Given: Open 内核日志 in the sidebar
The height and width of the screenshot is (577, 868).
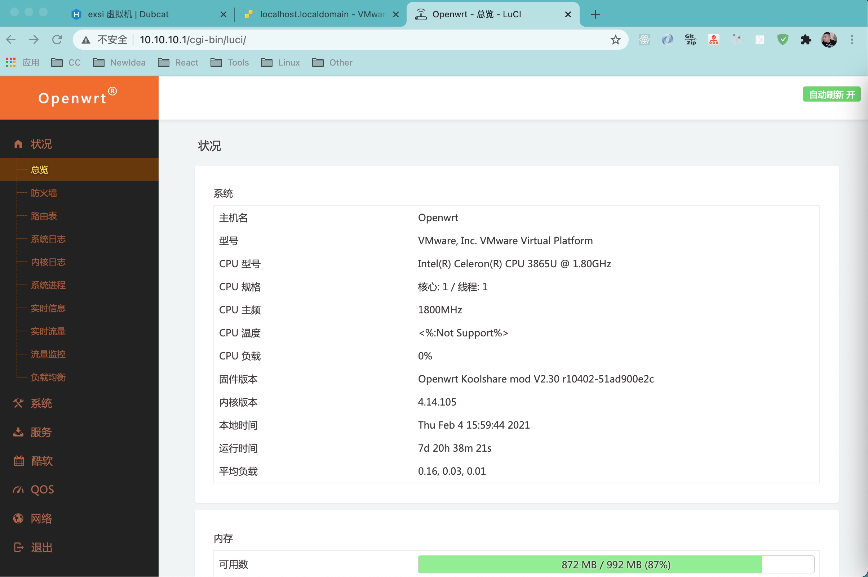Looking at the screenshot, I should [79, 261].
